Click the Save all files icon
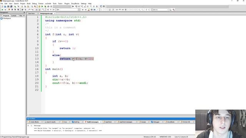This screenshot has width=246, height=138. coord(11,7)
